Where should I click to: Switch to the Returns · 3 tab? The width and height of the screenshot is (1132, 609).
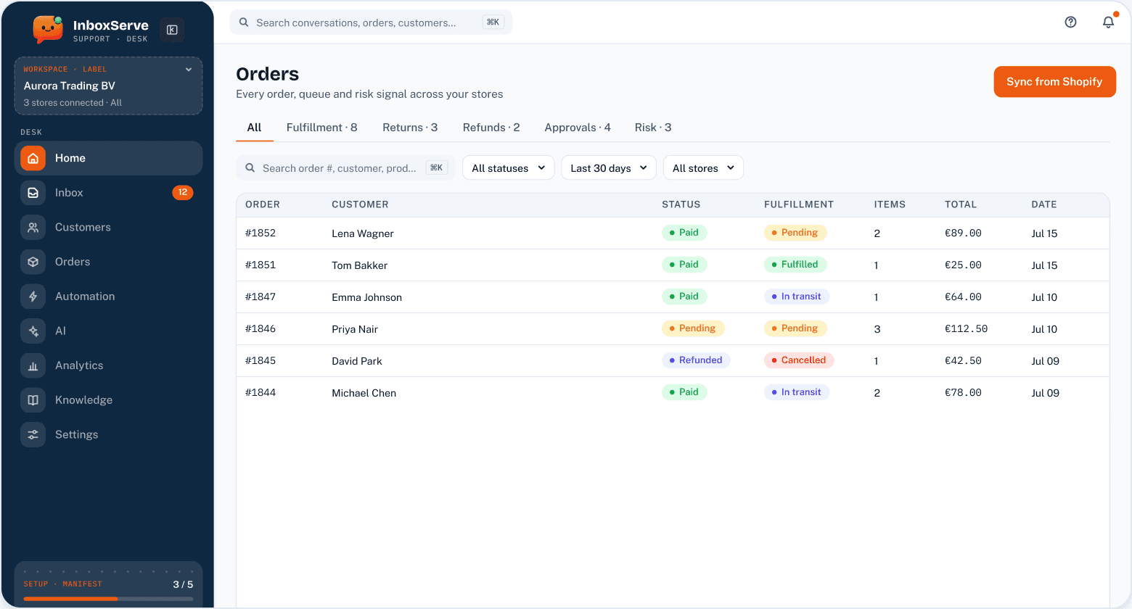[410, 128]
